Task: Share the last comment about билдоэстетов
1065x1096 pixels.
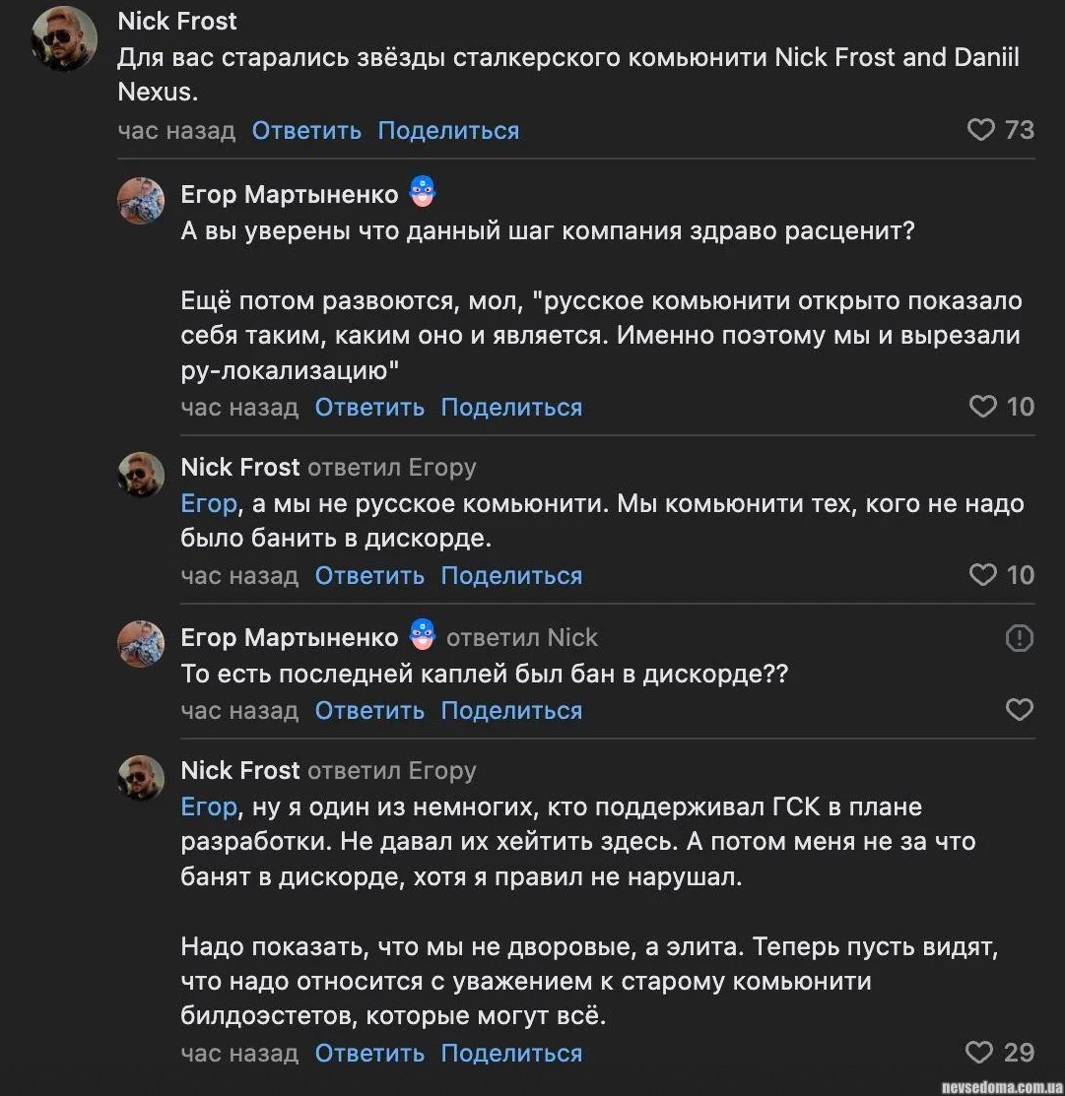Action: [x=511, y=1053]
